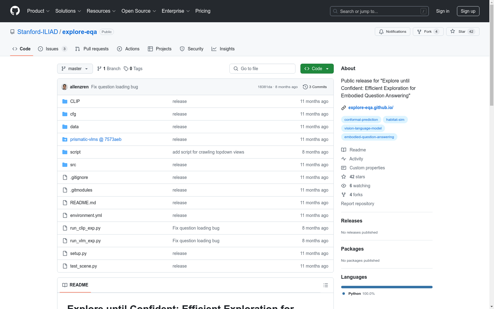The height and width of the screenshot is (309, 494).
Task: Click the cfg folder icon
Action: tap(65, 114)
